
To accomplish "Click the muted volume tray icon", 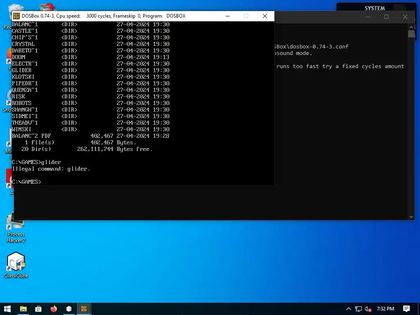I will tap(368, 309).
